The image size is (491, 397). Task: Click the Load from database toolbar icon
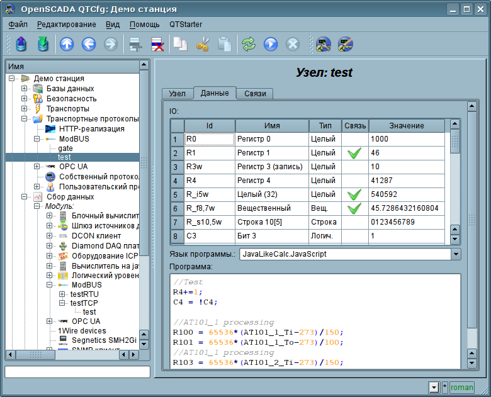[21, 44]
